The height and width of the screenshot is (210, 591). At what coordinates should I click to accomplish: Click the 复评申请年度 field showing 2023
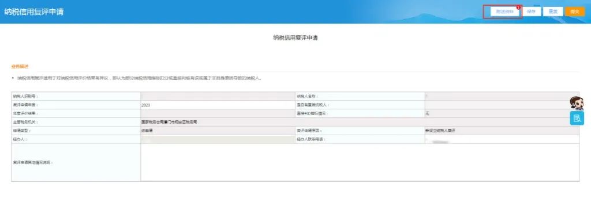click(x=218, y=105)
